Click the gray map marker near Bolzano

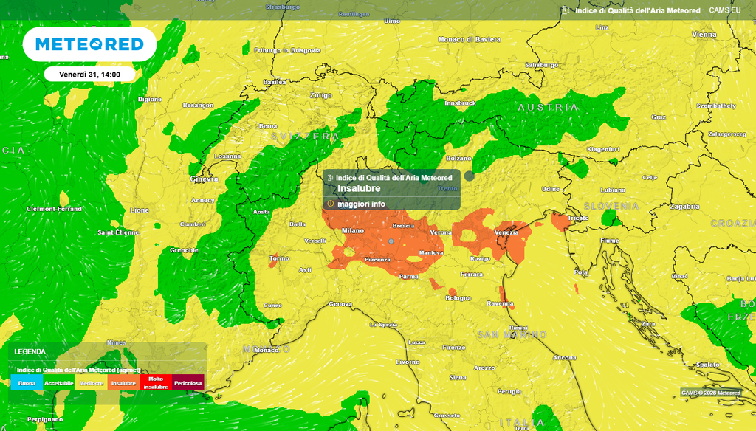click(x=469, y=176)
